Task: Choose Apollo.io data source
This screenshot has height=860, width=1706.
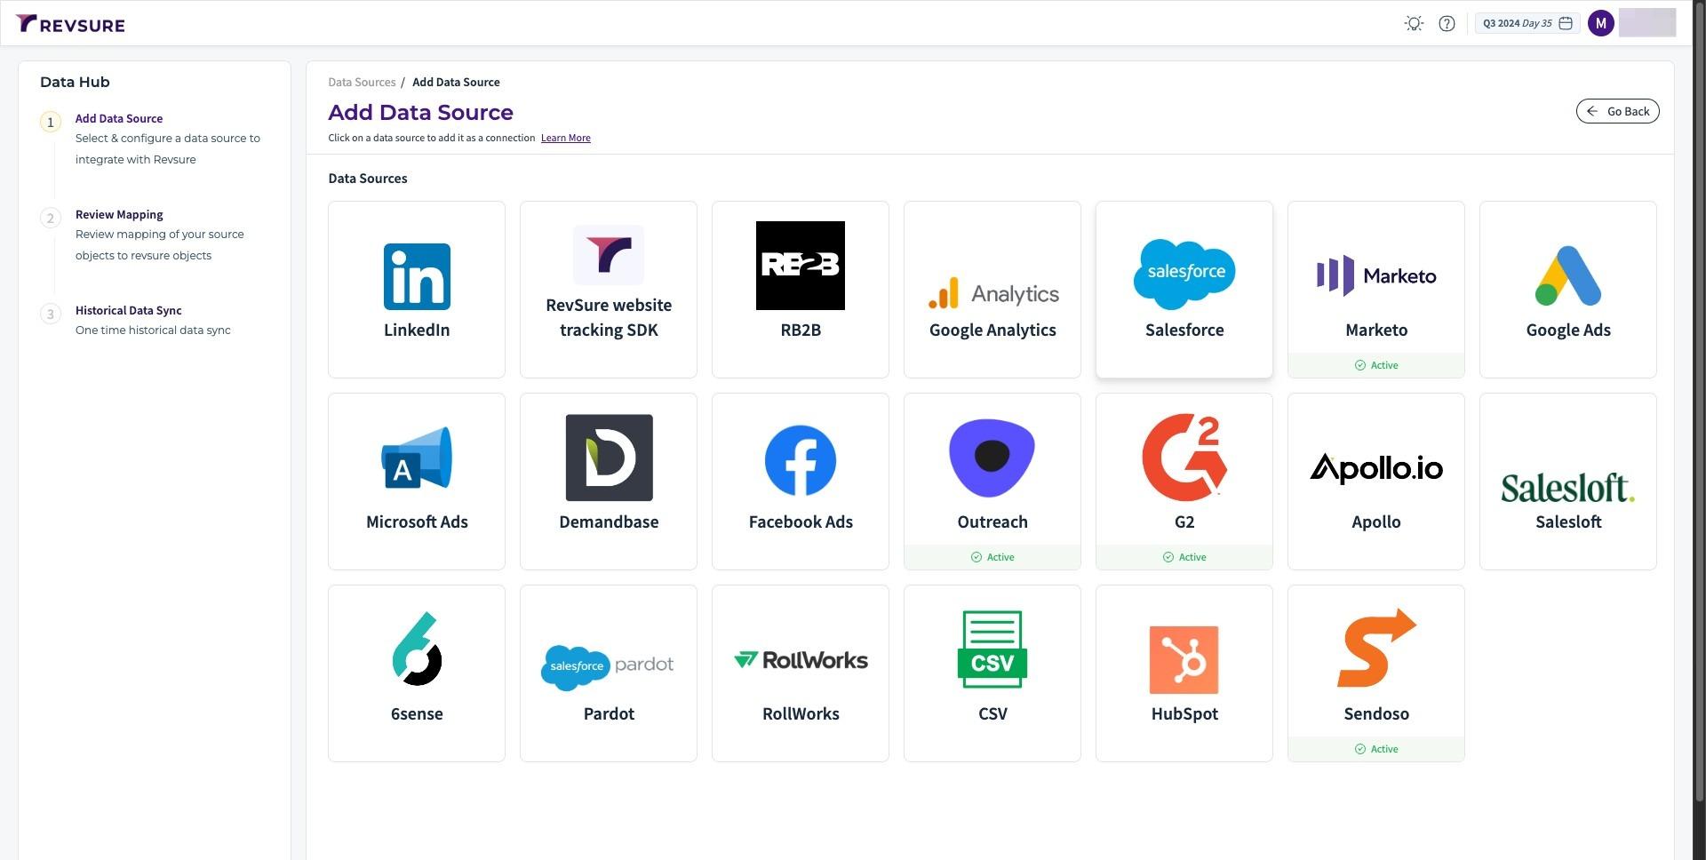Action: [x=1376, y=482]
